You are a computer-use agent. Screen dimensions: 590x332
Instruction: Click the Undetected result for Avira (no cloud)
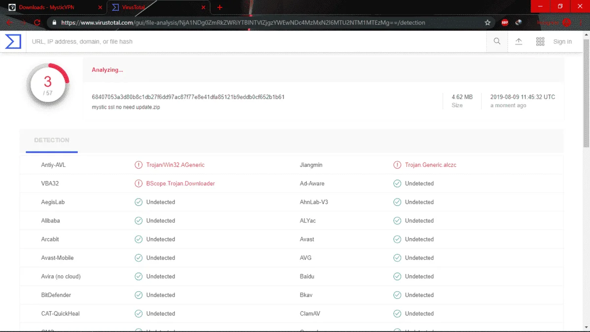click(161, 276)
